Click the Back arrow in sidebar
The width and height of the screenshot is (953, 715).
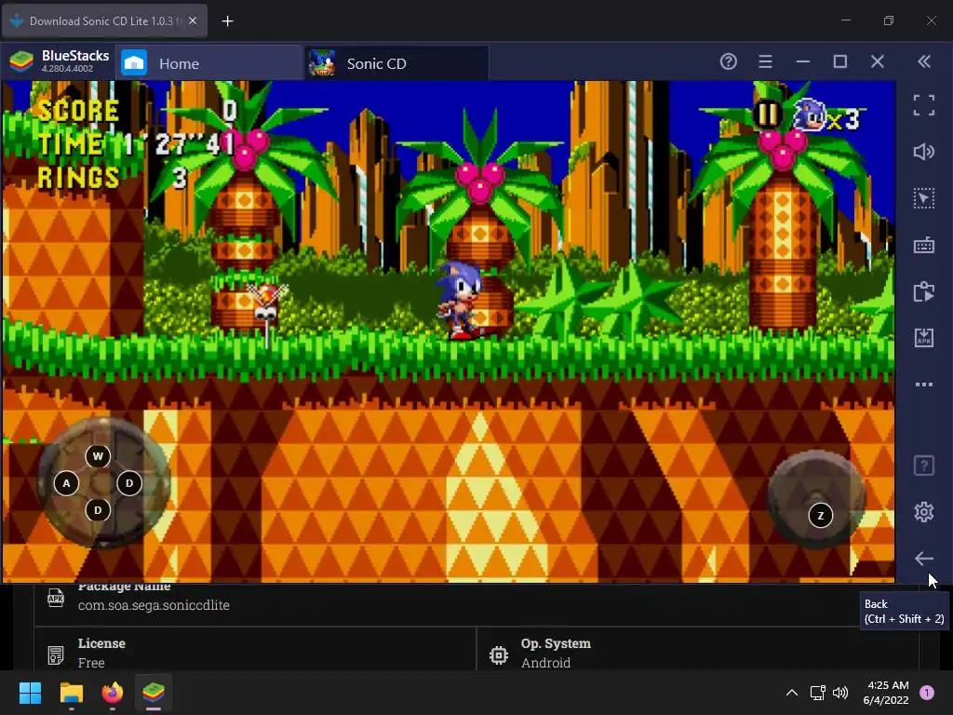(x=924, y=559)
